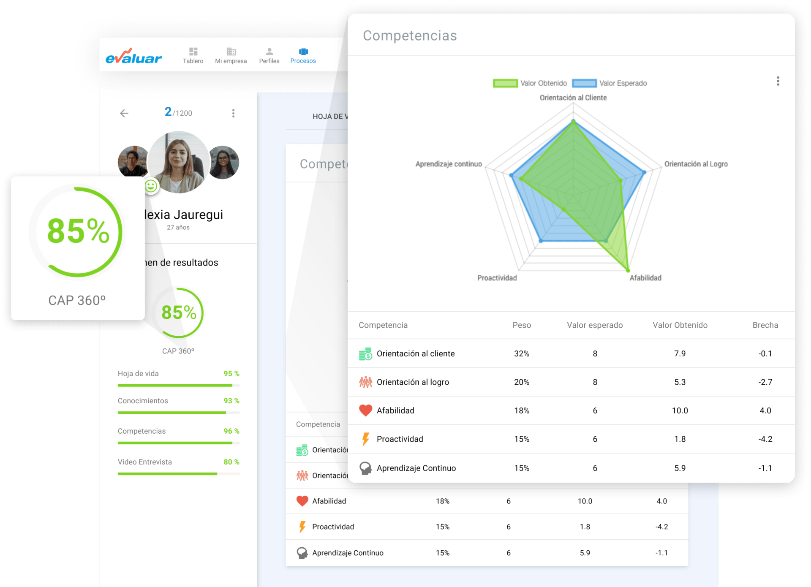The image size is (811, 587).
Task: Select the Procesos nav item
Action: 303,55
